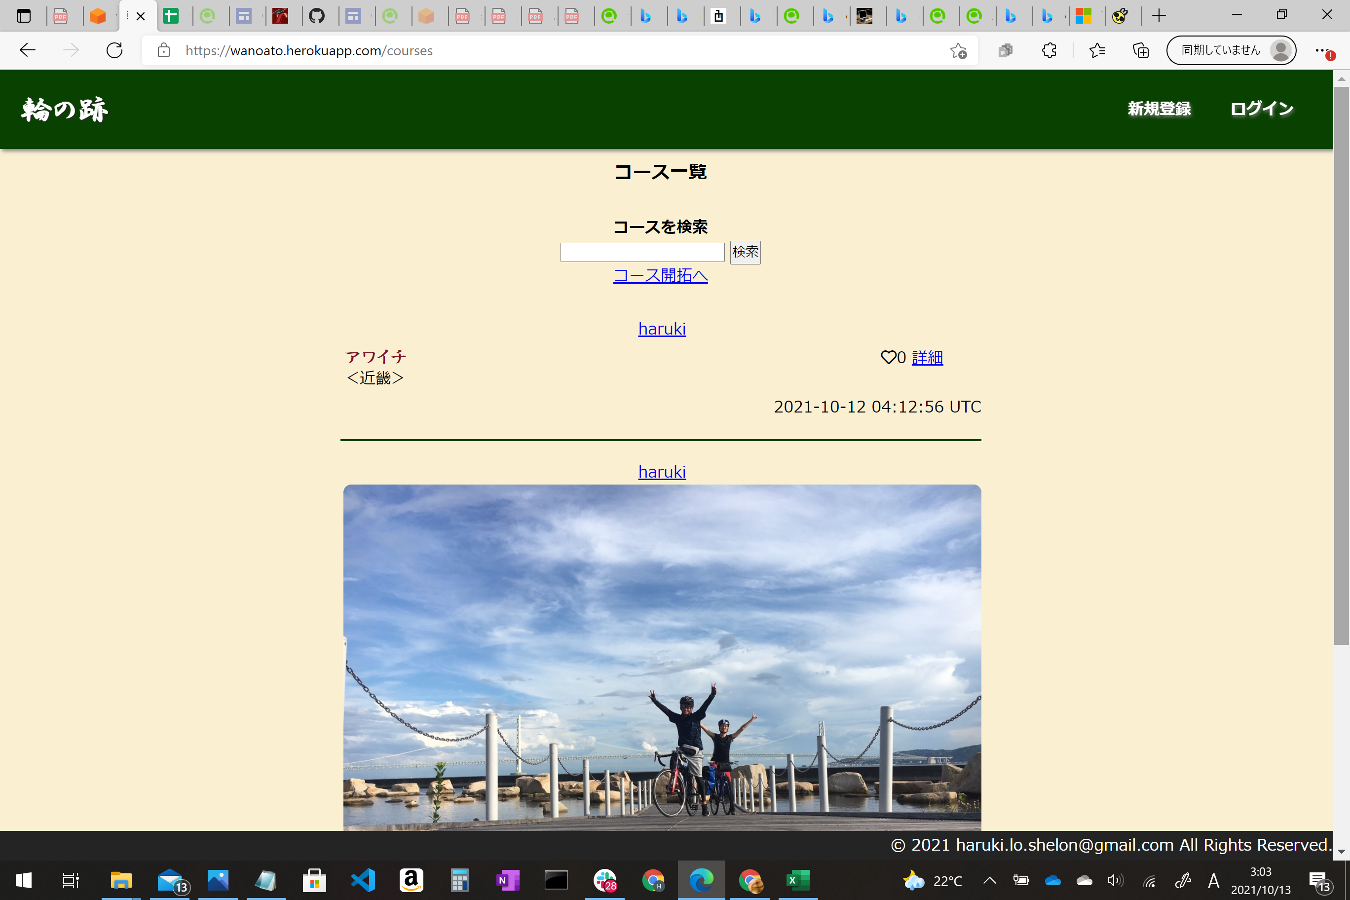Click the back navigation arrow
The height and width of the screenshot is (900, 1350).
point(27,50)
